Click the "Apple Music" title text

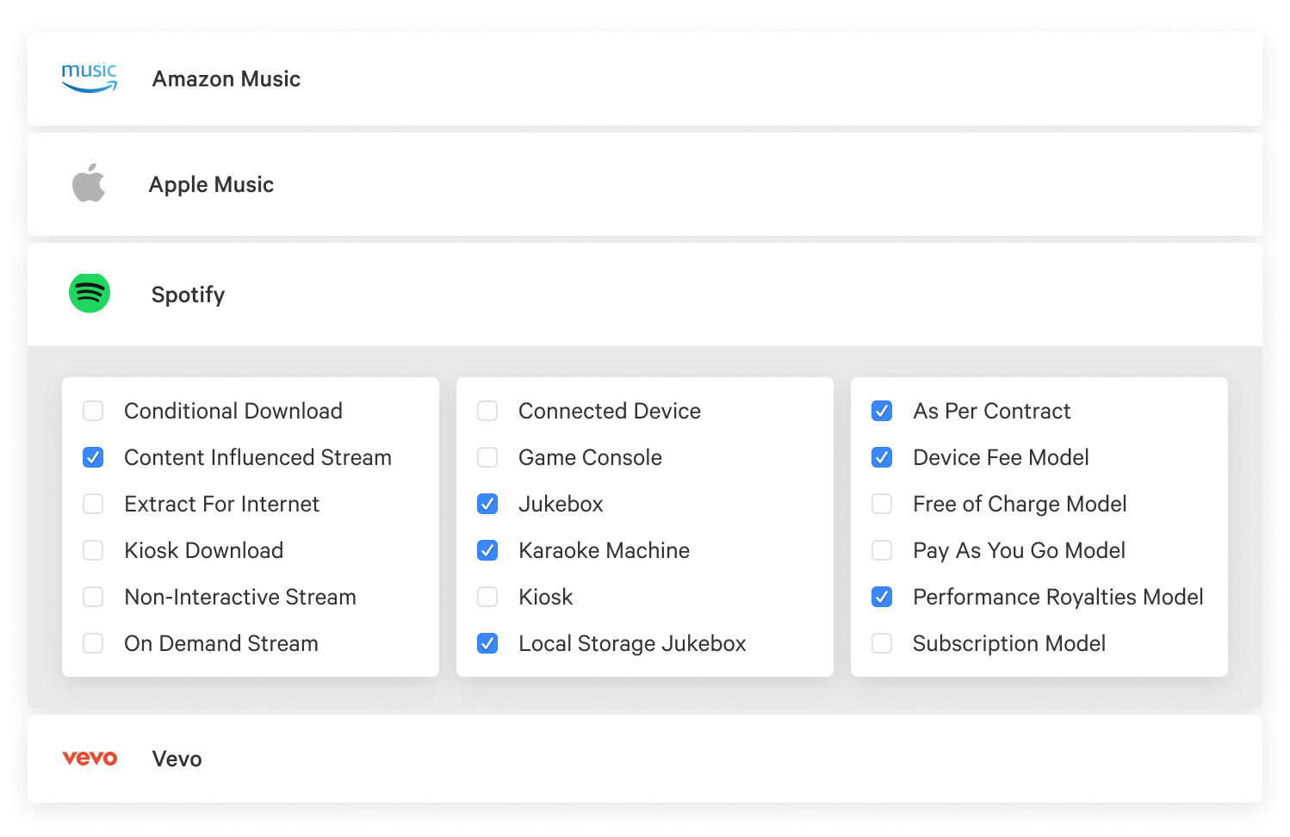coord(212,185)
